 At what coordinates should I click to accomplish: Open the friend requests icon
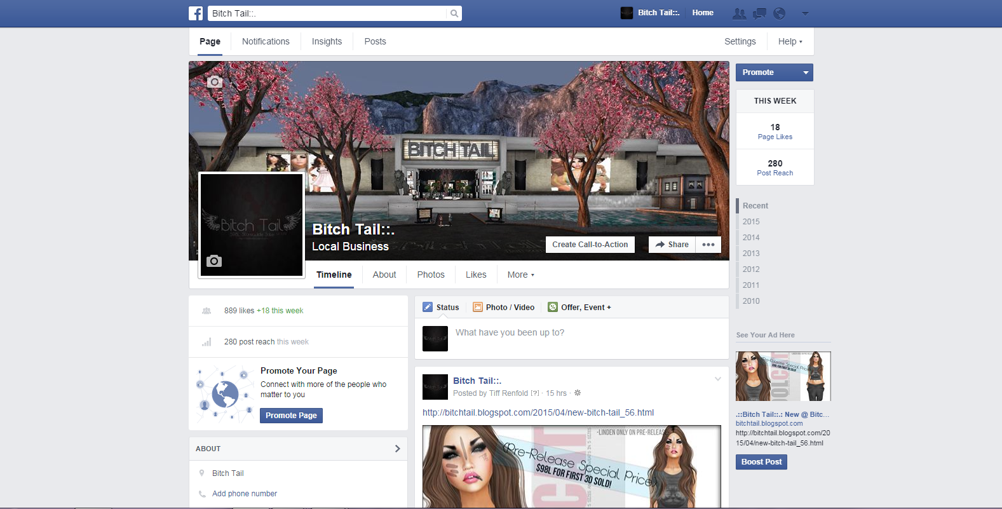pyautogui.click(x=740, y=13)
